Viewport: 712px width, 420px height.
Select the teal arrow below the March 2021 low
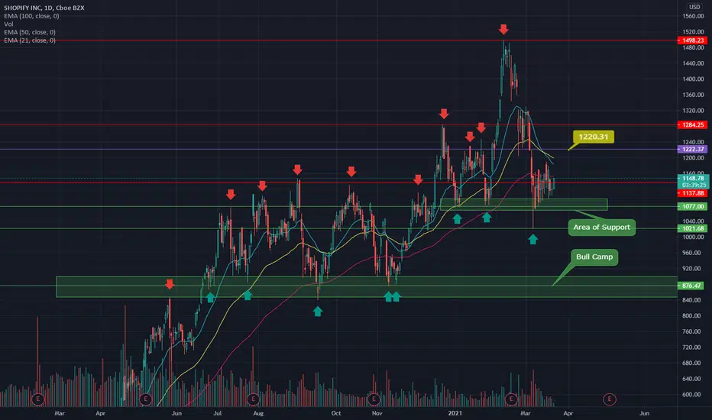click(533, 239)
